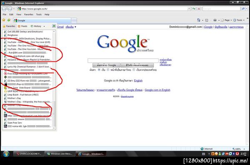Click the English language link
Viewport: 250px width, 165px height.
point(138,81)
